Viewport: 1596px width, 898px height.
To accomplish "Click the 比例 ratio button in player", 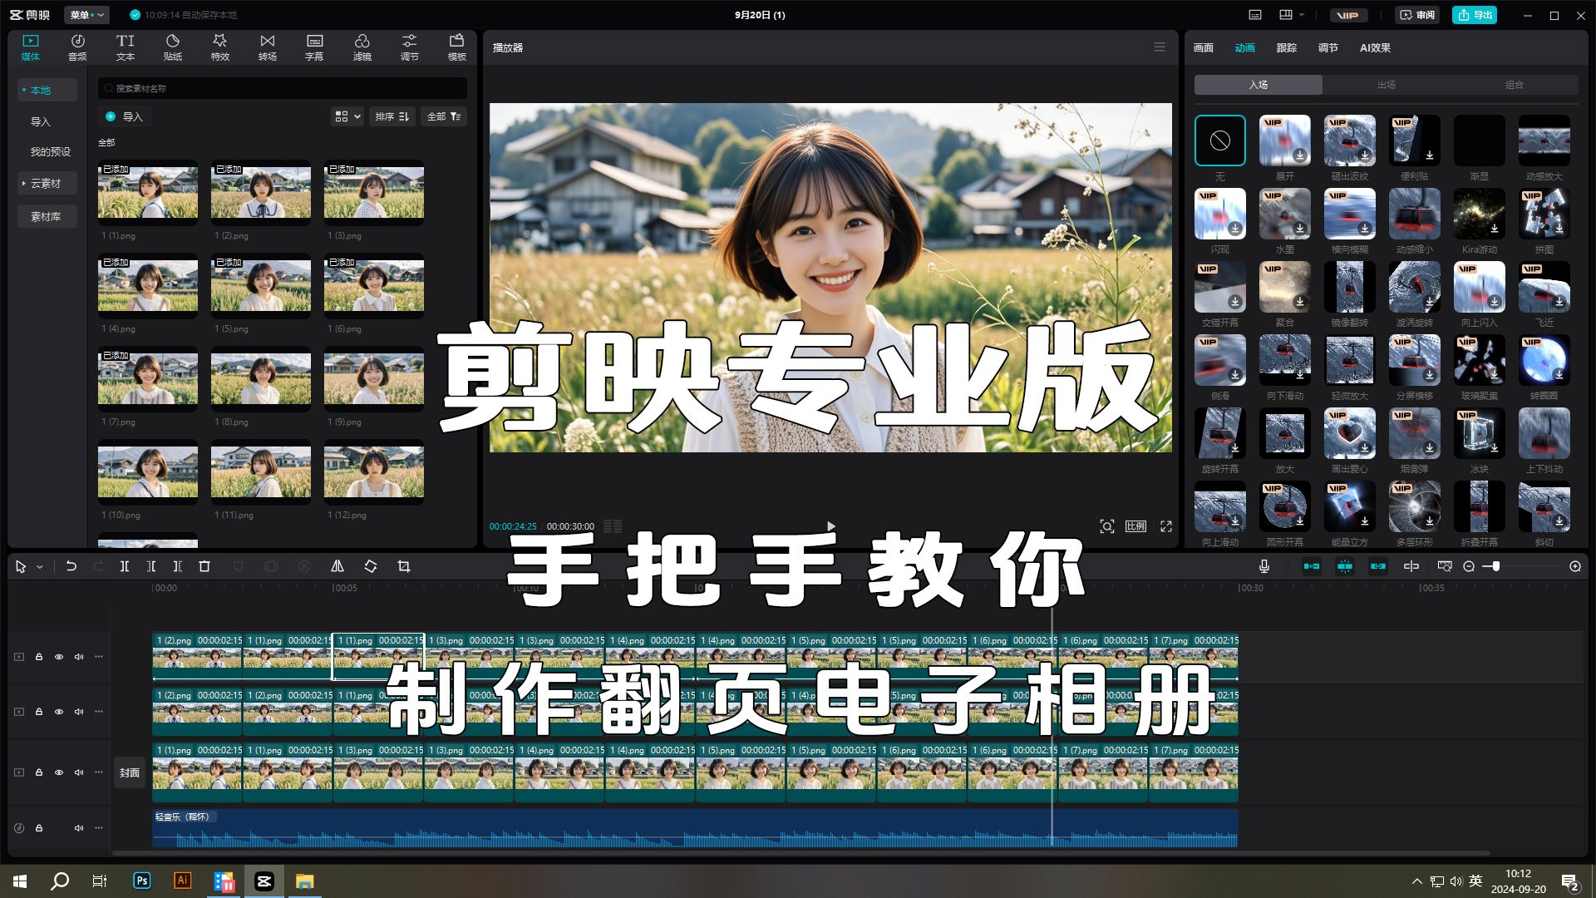I will (1135, 526).
